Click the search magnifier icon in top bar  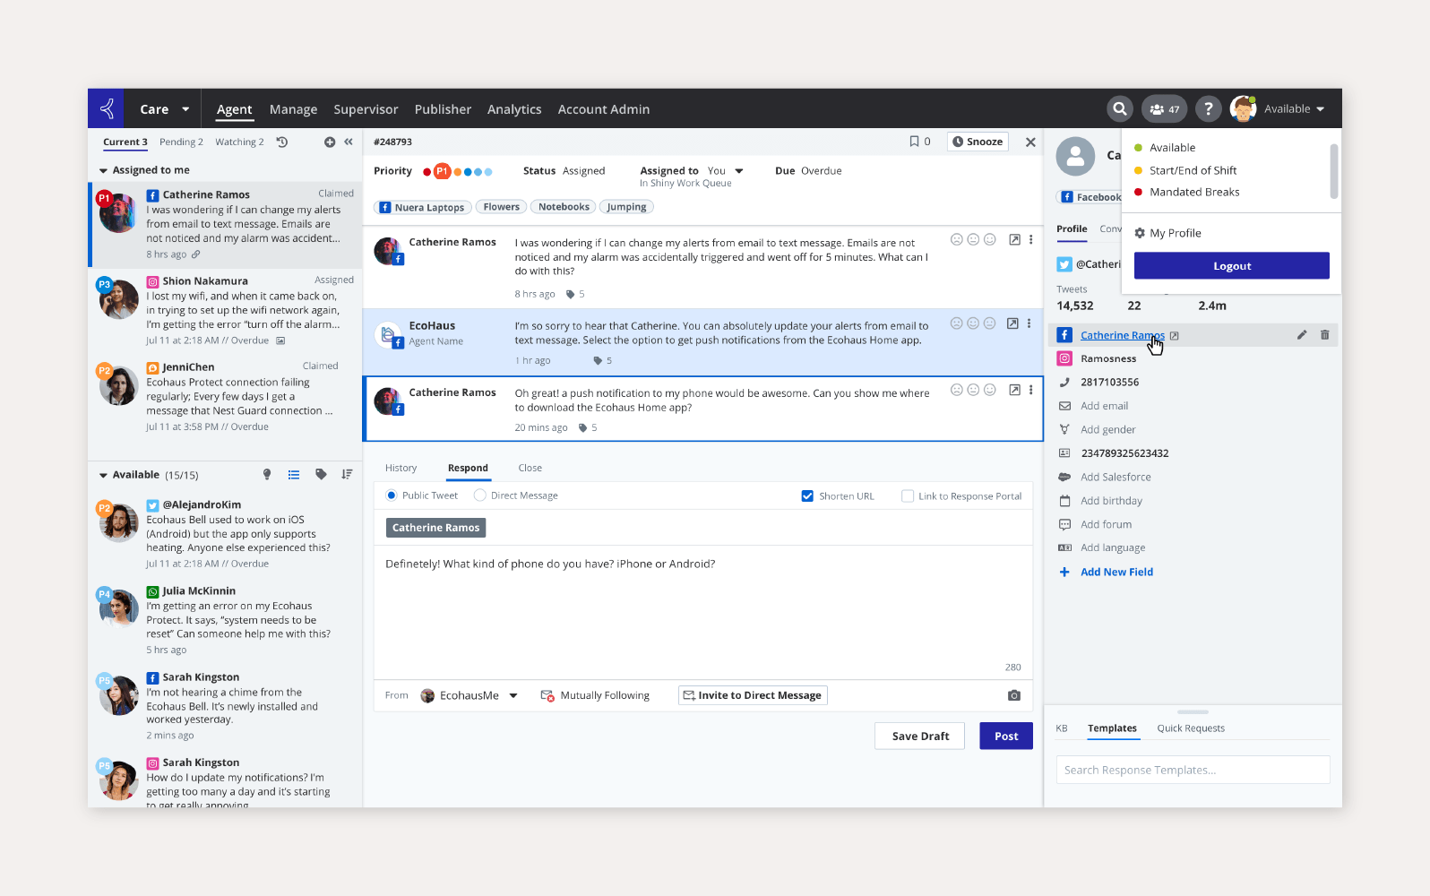tap(1119, 108)
